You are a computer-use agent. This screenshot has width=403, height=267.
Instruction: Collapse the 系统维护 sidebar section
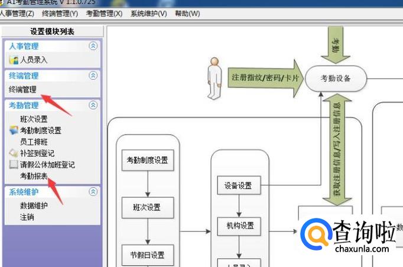click(x=93, y=191)
